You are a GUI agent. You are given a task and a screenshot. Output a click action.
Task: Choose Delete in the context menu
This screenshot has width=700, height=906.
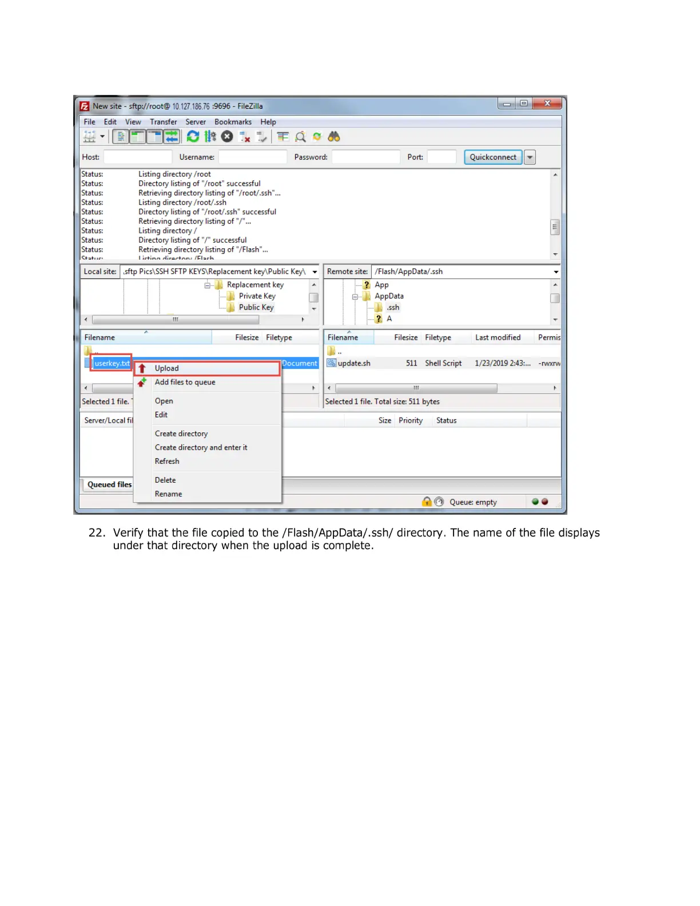[208, 480]
